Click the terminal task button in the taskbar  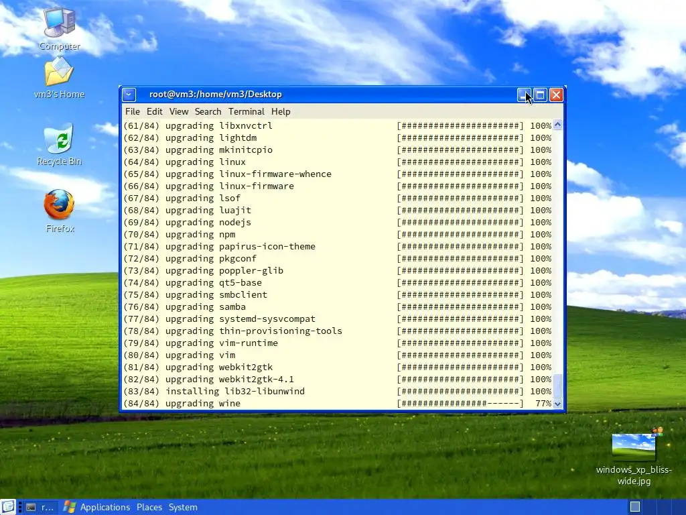[40, 507]
